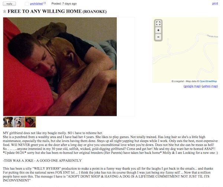Viewport: 223px width, 187px height.
Task: Tick the prohibited flag checkbox
Action: 27,4
